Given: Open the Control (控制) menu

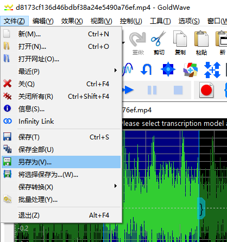Looking at the screenshot, I should [x=131, y=21].
